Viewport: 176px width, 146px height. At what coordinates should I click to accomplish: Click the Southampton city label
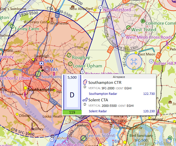(41, 90)
